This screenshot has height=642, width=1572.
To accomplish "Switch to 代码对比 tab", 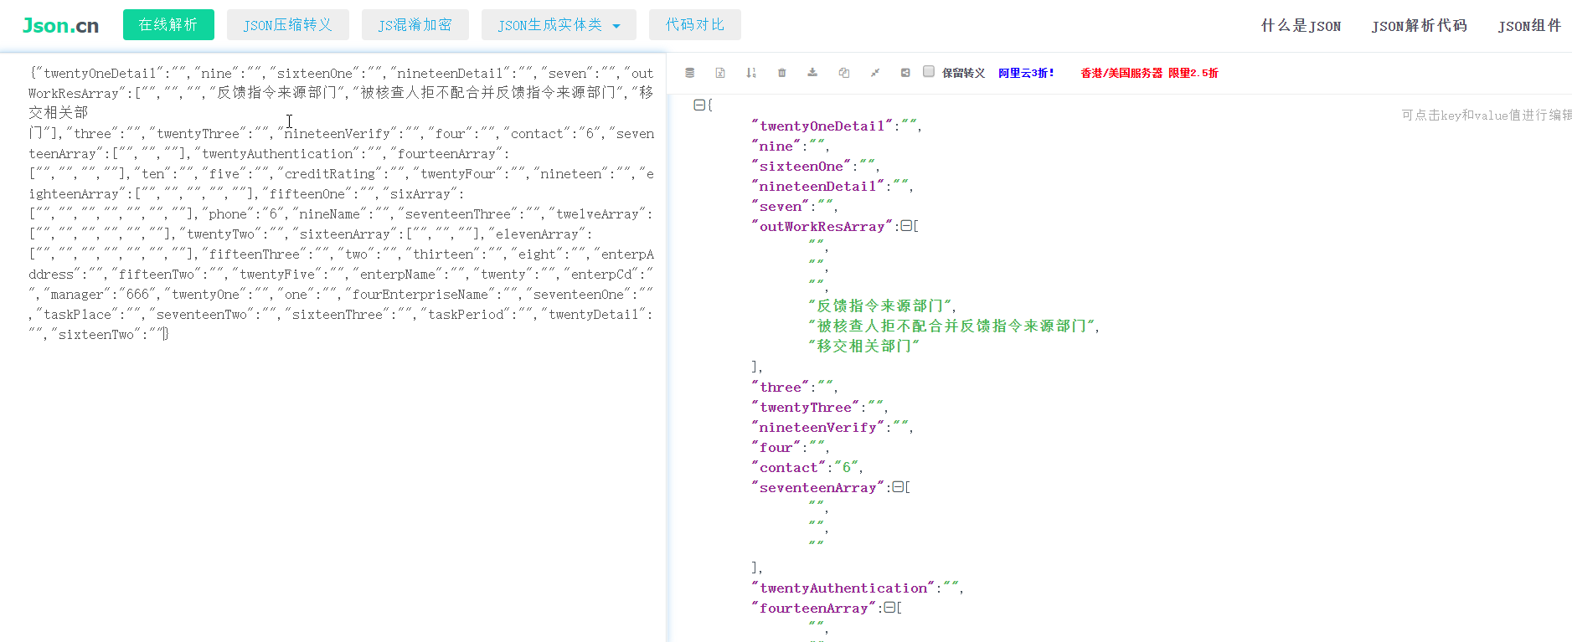I will pyautogui.click(x=695, y=25).
